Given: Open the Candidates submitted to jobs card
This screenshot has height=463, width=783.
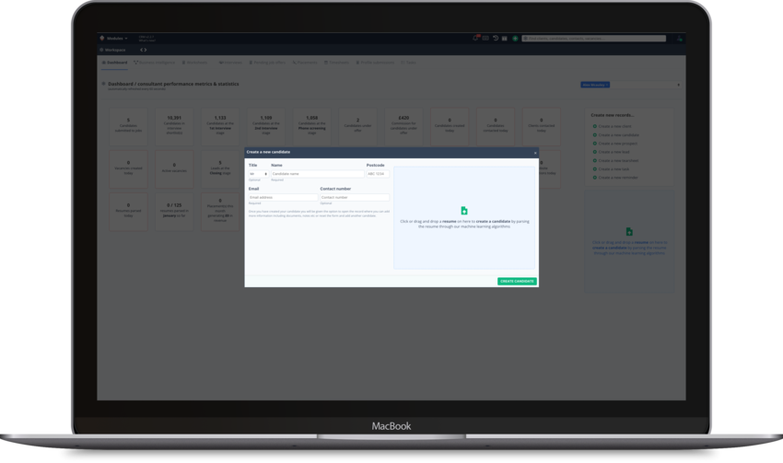Looking at the screenshot, I should pyautogui.click(x=128, y=127).
